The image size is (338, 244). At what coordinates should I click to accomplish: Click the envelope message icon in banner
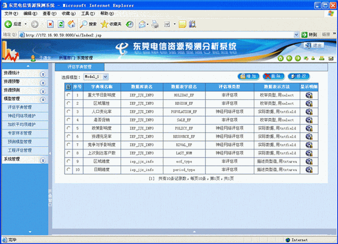[331, 58]
